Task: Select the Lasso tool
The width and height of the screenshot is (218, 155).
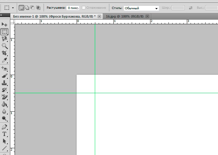Action: (4, 39)
